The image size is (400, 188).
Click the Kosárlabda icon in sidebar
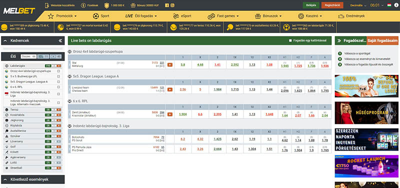click(6, 115)
